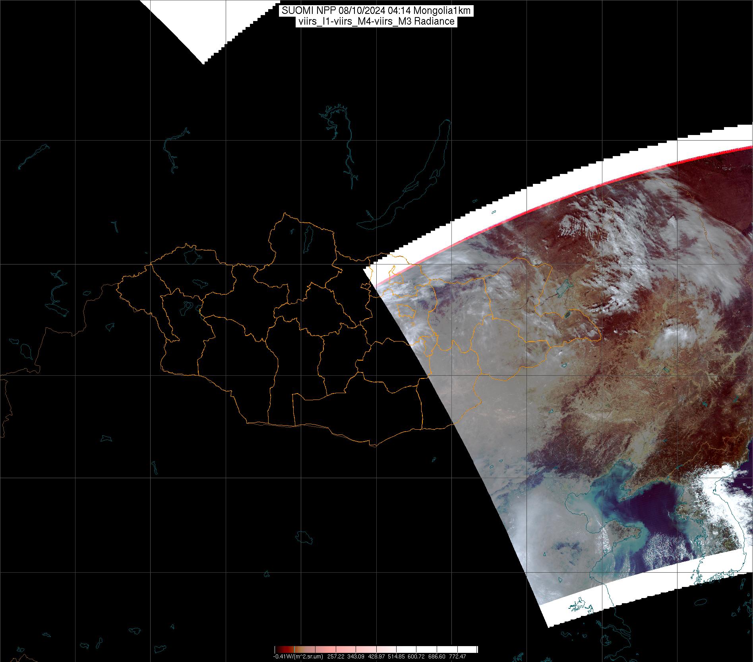Viewport: 753px width, 662px height.
Task: Click the viirs_I1-viirs_M4-viirs_M3 Radiance subtitle
Action: [376, 21]
